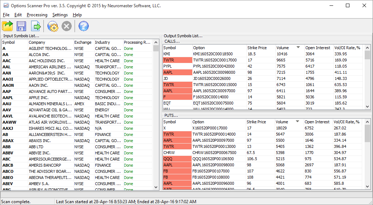Select ABCO The Advisory Board row
The image size is (373, 205).
[77, 171]
